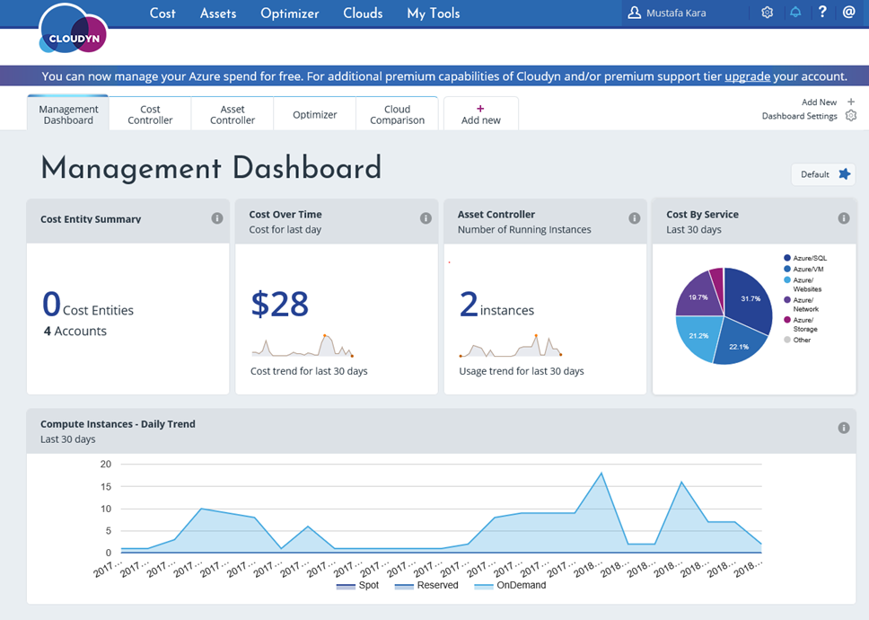Show info for Compute Instances Daily Trend
Image resolution: width=869 pixels, height=620 pixels.
point(844,428)
